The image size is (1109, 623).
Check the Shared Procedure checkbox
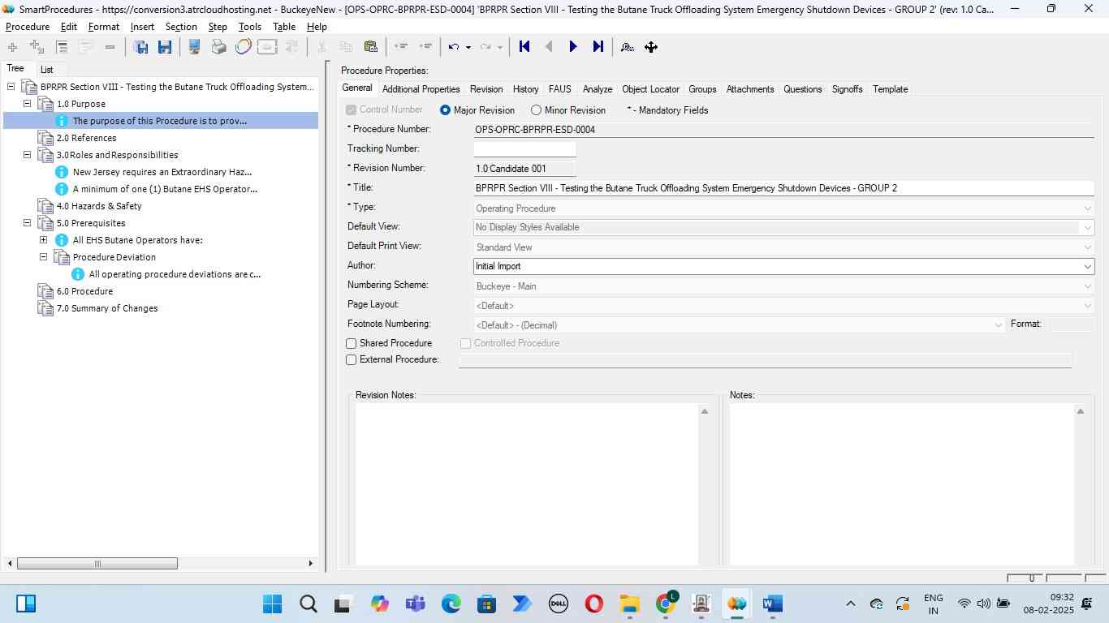coord(352,344)
